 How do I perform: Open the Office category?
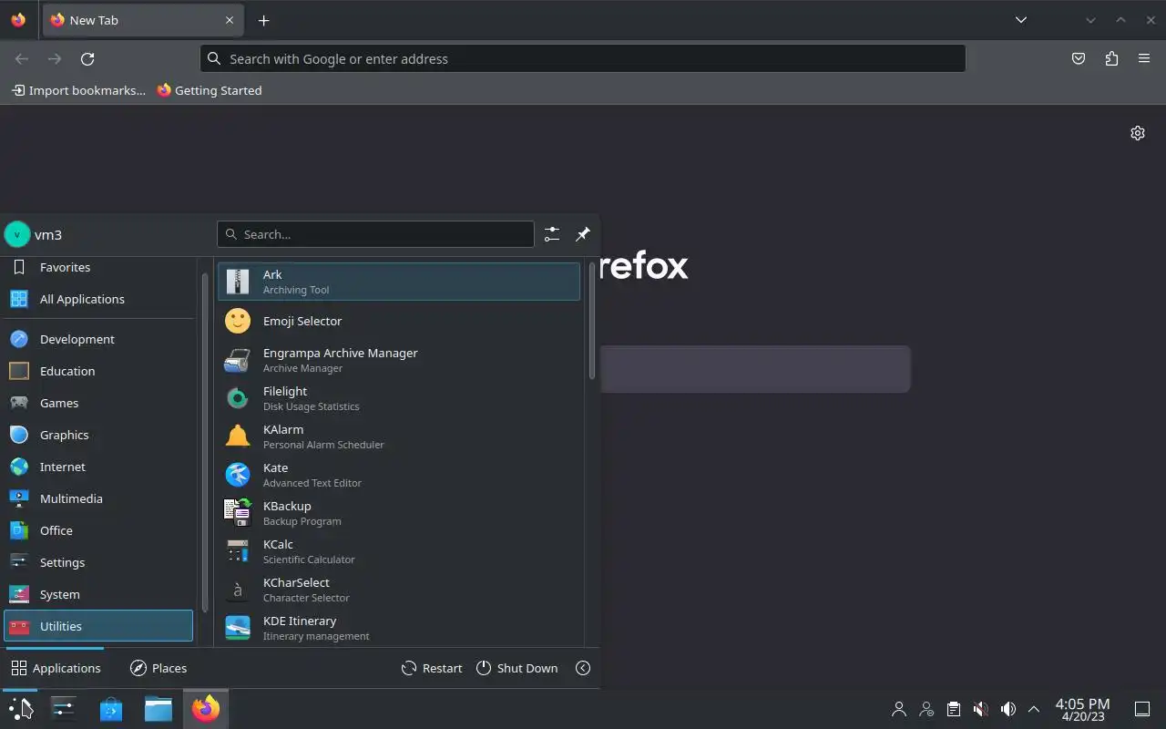[x=98, y=530]
